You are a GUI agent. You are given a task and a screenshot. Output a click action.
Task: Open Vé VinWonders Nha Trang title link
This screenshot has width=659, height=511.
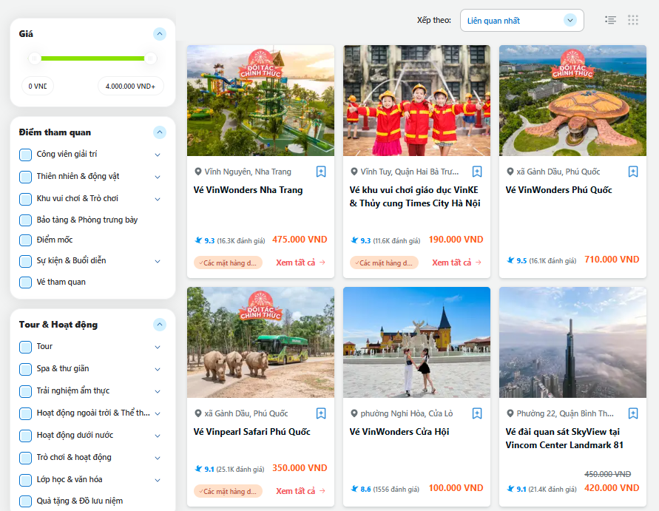point(248,190)
